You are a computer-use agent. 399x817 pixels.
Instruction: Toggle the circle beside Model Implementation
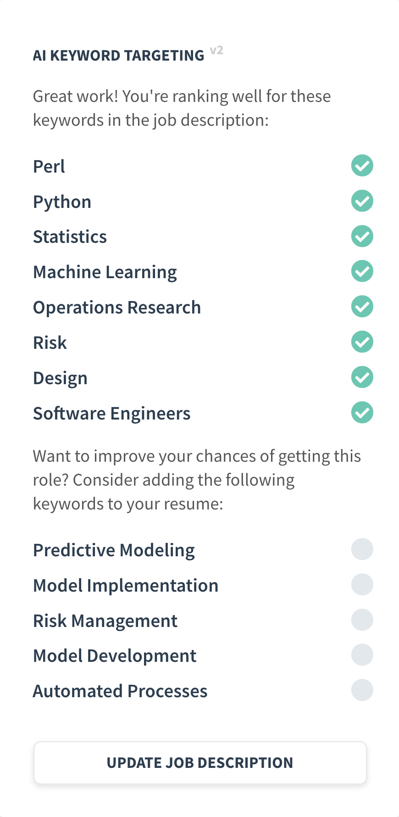(x=362, y=584)
